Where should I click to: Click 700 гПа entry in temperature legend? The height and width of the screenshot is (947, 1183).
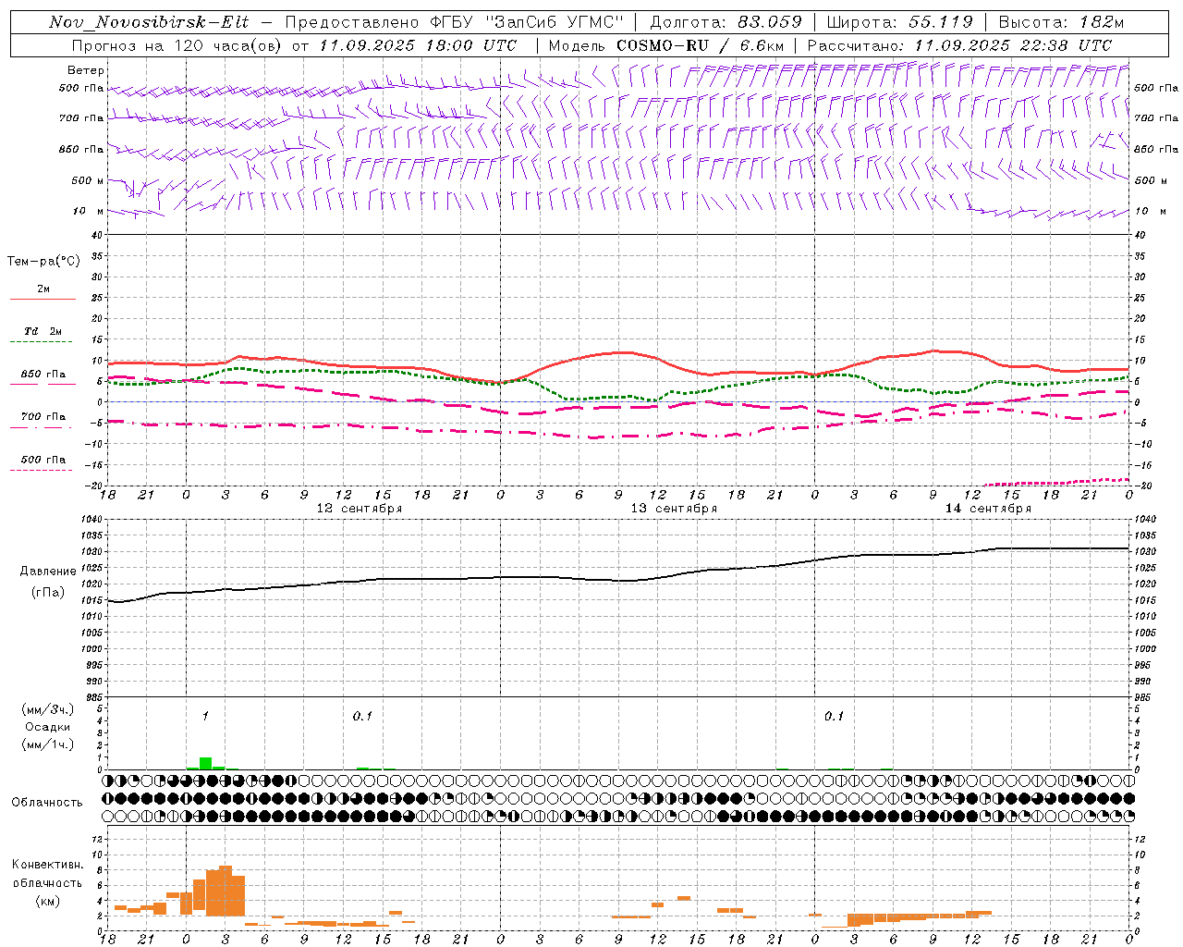tap(43, 417)
